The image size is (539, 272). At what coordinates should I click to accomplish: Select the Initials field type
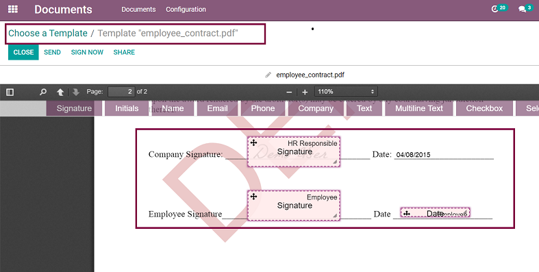click(127, 108)
